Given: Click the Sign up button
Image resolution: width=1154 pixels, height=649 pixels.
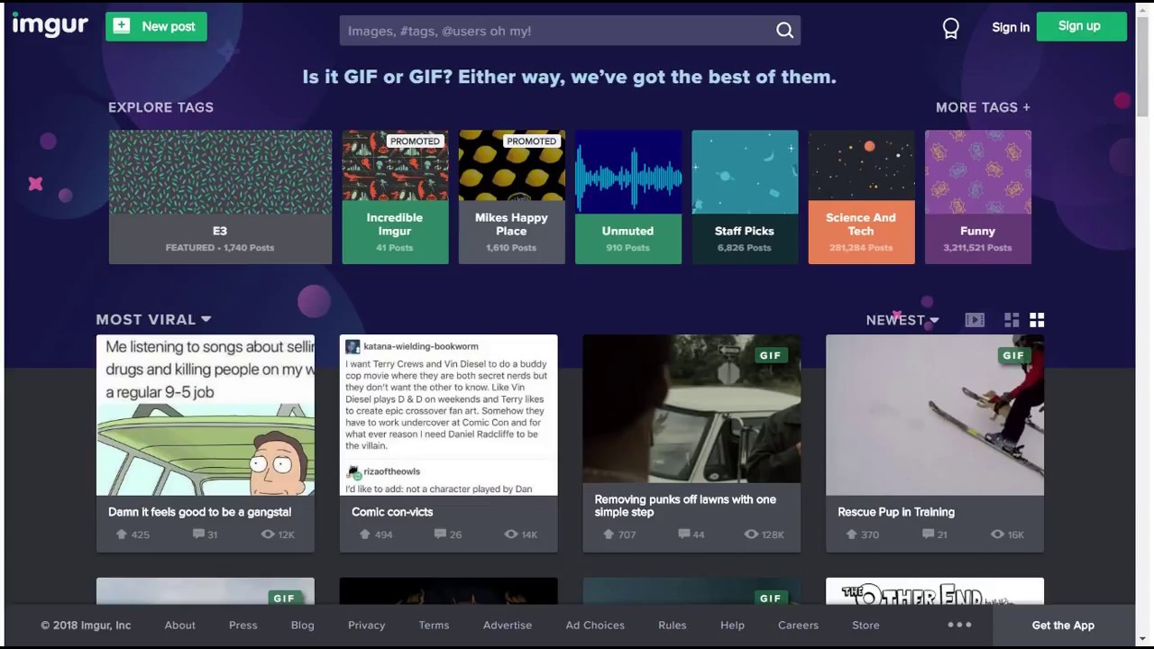Looking at the screenshot, I should click(1081, 26).
